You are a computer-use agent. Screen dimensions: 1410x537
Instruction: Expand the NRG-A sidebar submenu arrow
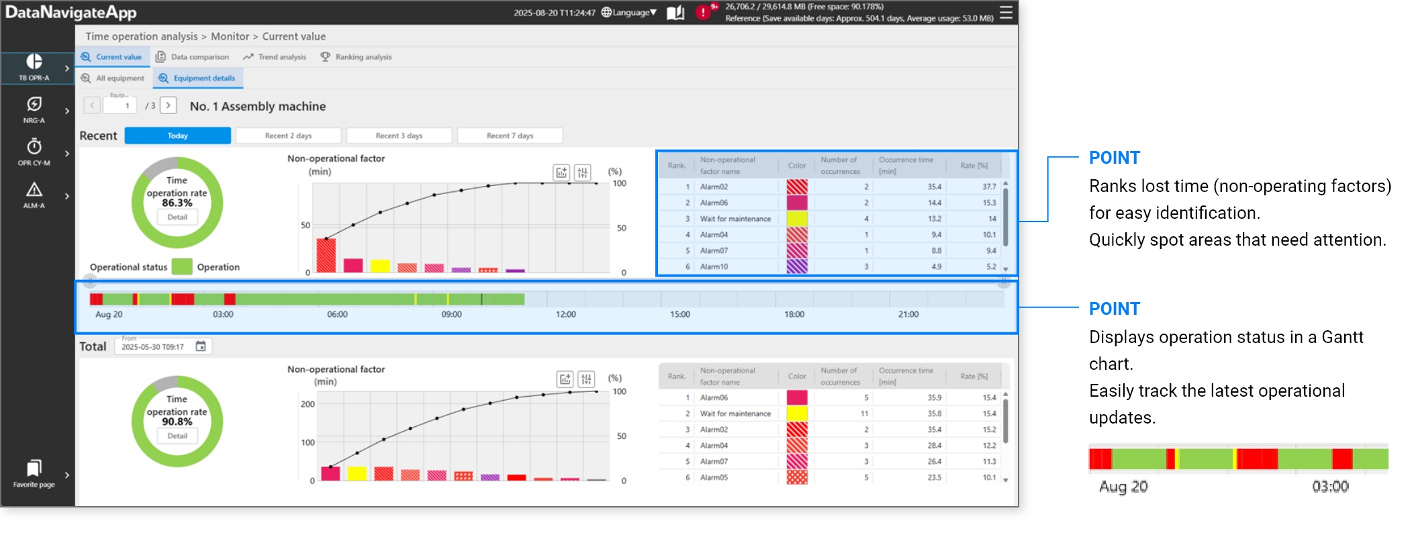[x=67, y=111]
